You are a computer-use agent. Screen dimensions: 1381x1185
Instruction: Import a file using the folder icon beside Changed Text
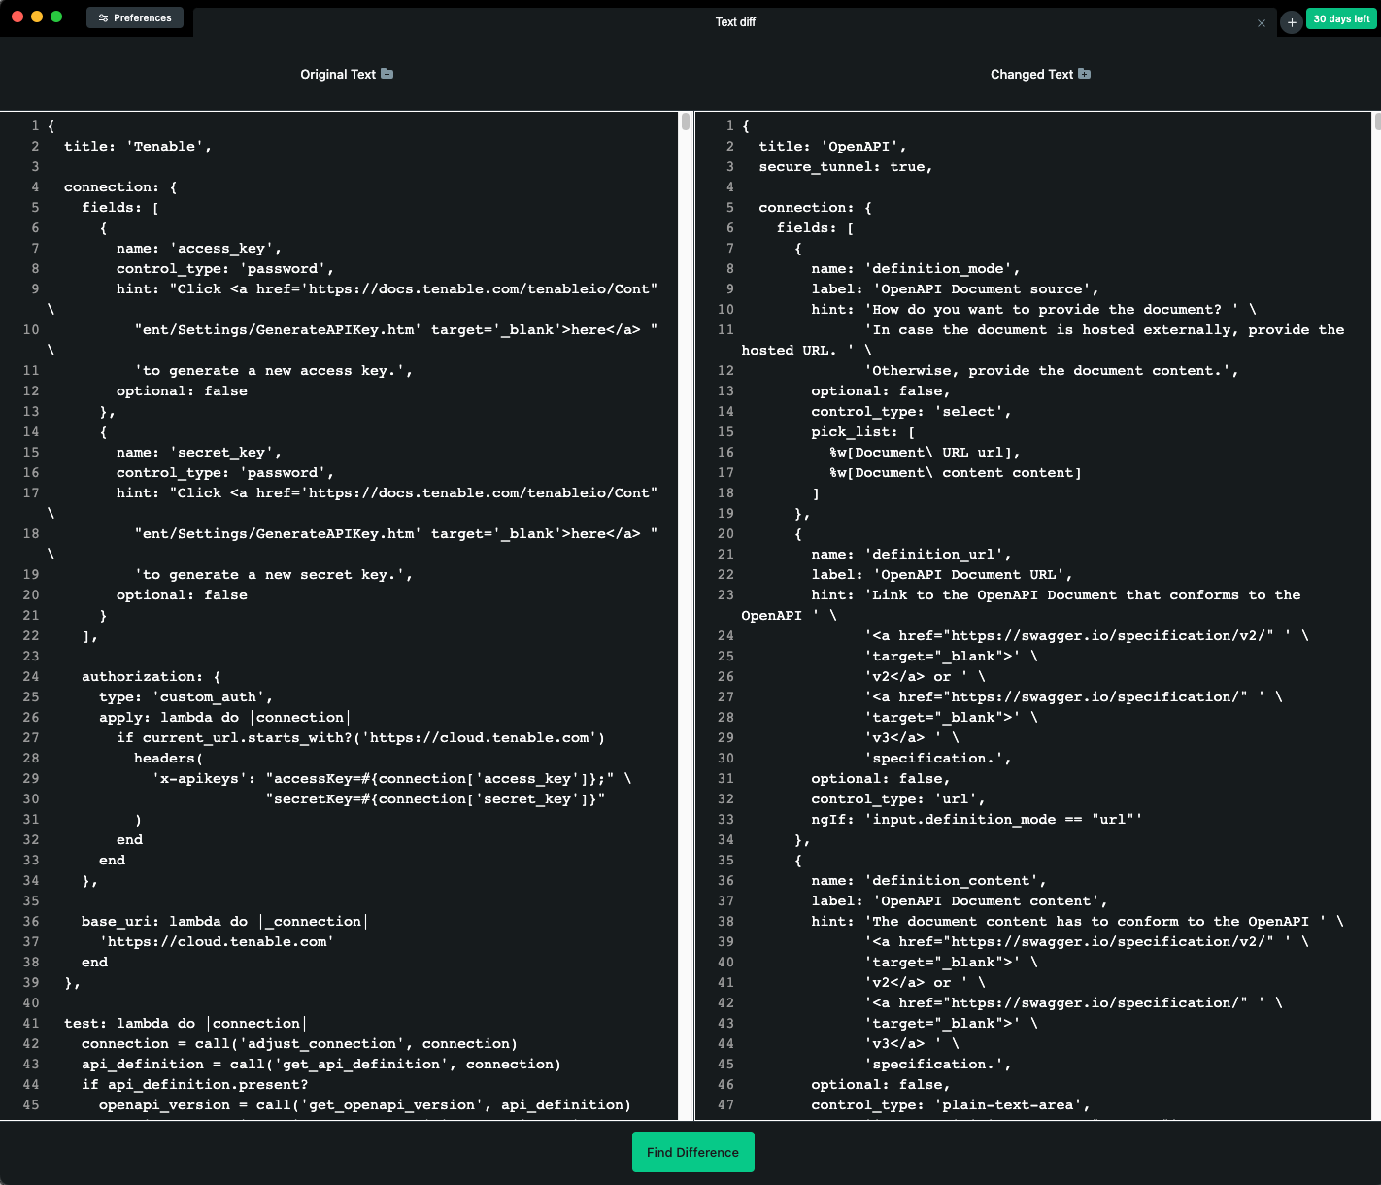pos(1085,73)
